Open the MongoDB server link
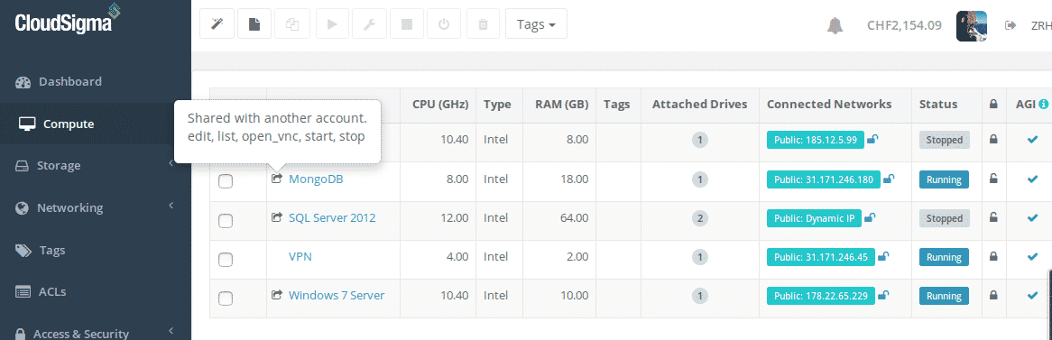The height and width of the screenshot is (340, 1052). click(316, 179)
